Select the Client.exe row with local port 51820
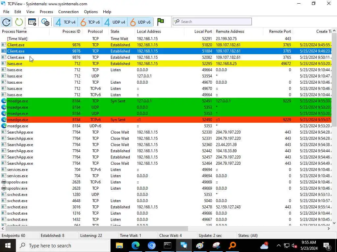The height and width of the screenshot is (252, 337). (x=166, y=45)
